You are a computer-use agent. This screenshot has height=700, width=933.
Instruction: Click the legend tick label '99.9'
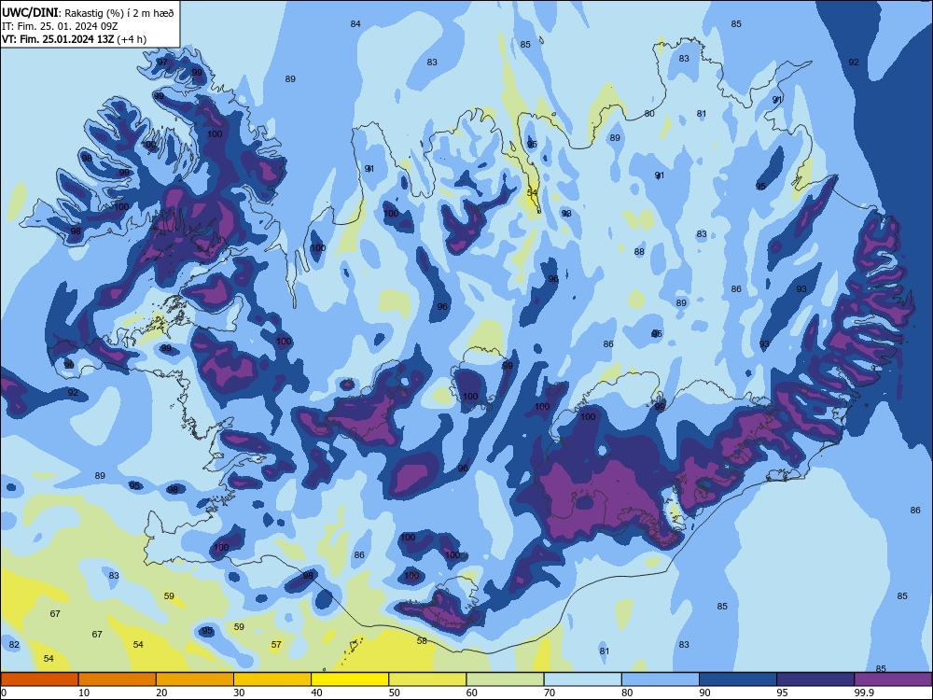coord(865,693)
